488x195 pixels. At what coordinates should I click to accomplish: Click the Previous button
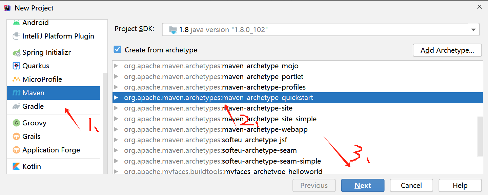[314, 186]
